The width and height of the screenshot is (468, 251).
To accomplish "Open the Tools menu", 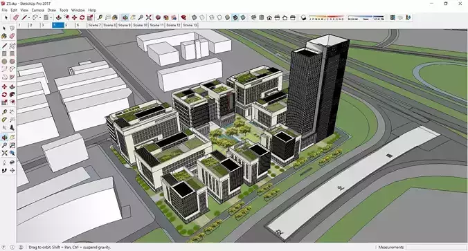I will 64,10.
